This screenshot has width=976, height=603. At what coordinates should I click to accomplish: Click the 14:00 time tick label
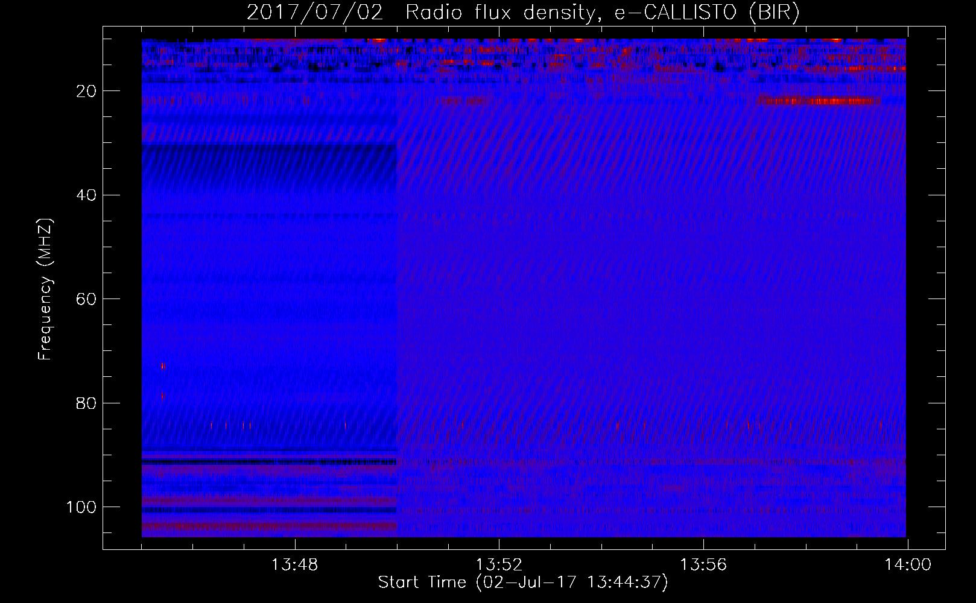(x=908, y=565)
